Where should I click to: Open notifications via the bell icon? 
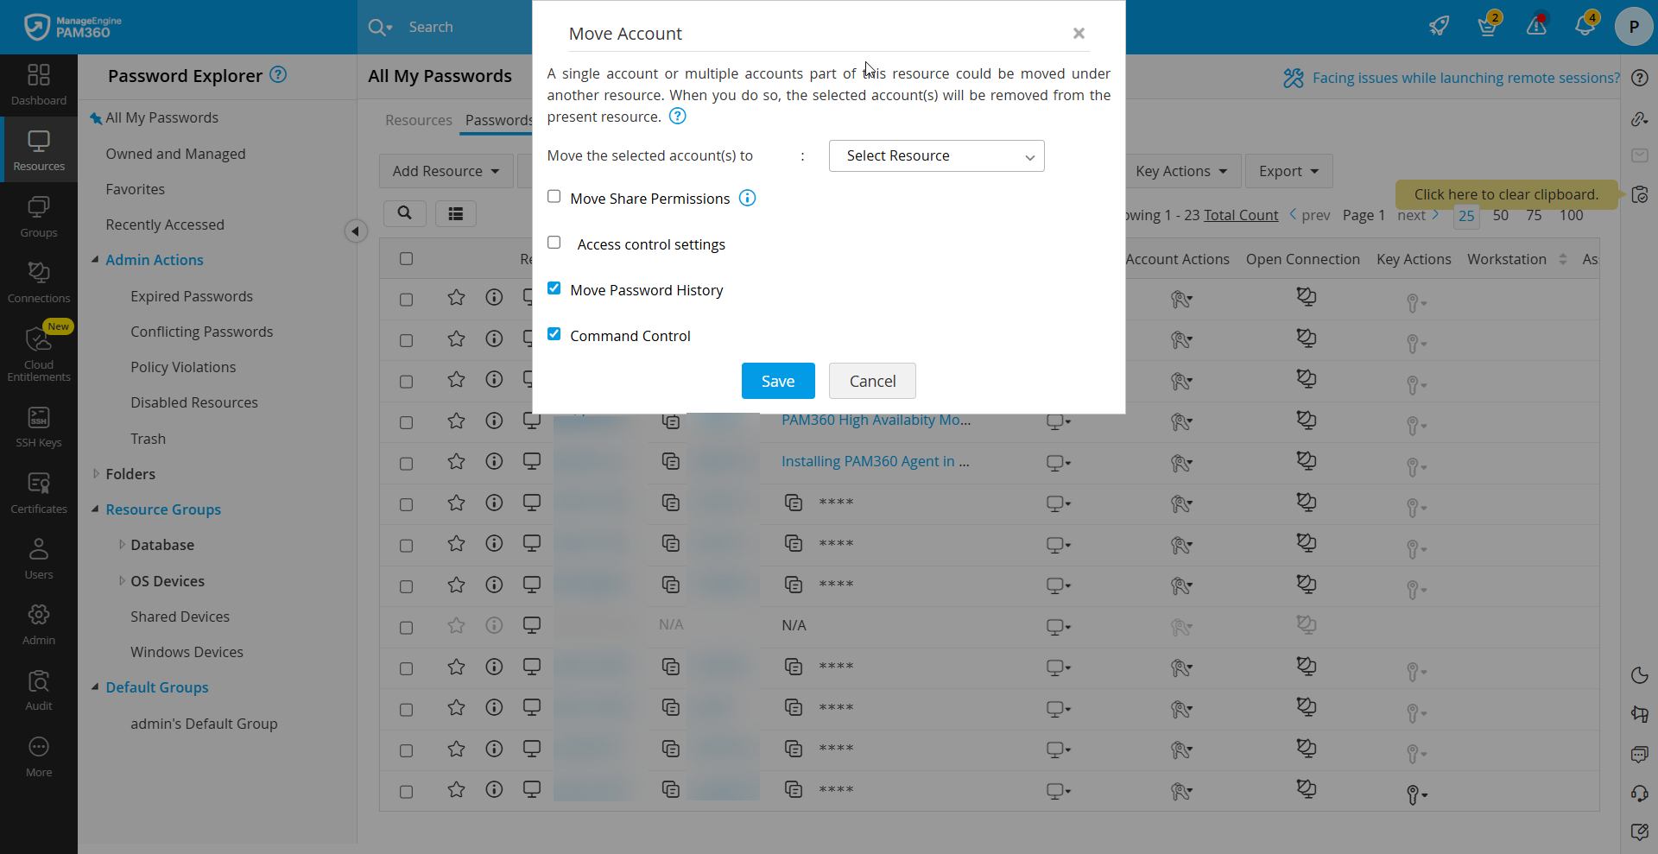coord(1585,25)
